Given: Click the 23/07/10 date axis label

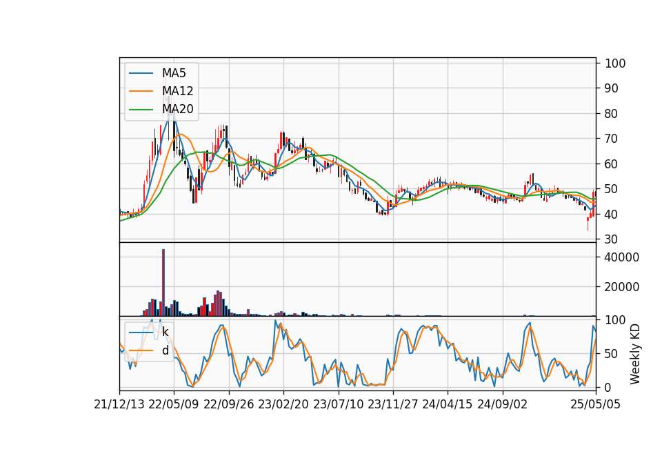Looking at the screenshot, I should (338, 404).
